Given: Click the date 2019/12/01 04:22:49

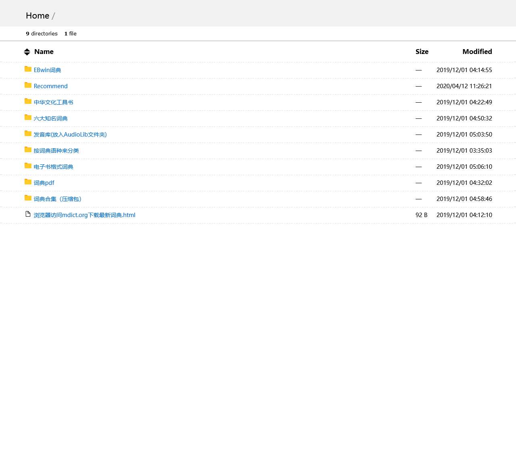Looking at the screenshot, I should coord(464,102).
